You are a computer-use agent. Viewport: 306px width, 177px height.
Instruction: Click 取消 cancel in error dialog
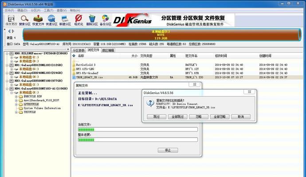(241, 117)
